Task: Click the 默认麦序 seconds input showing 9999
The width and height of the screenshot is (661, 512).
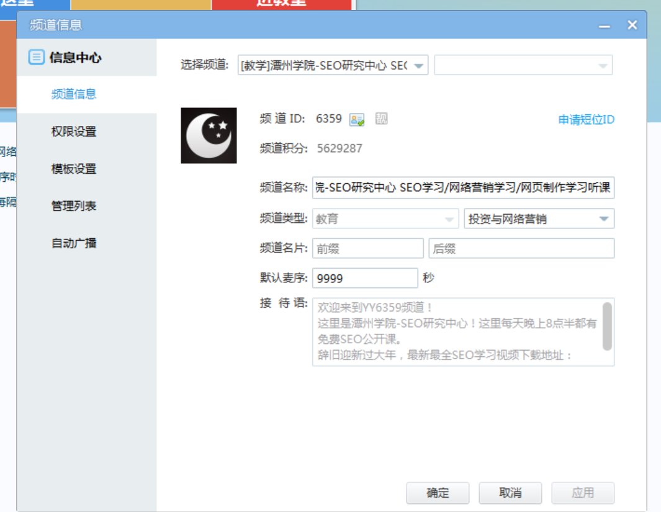Action: tap(366, 278)
